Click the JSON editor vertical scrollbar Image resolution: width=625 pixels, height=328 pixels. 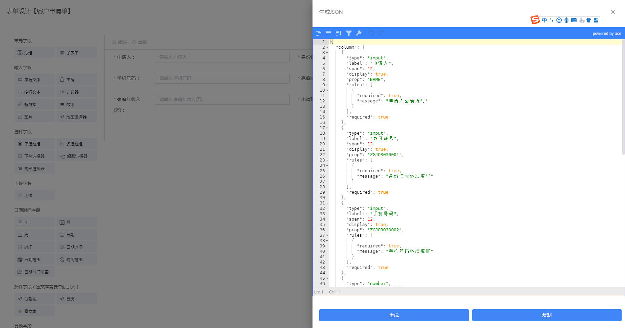tap(623, 97)
